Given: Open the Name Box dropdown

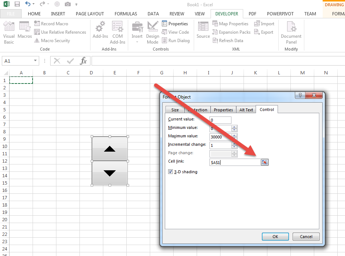Looking at the screenshot, I should pos(36,61).
